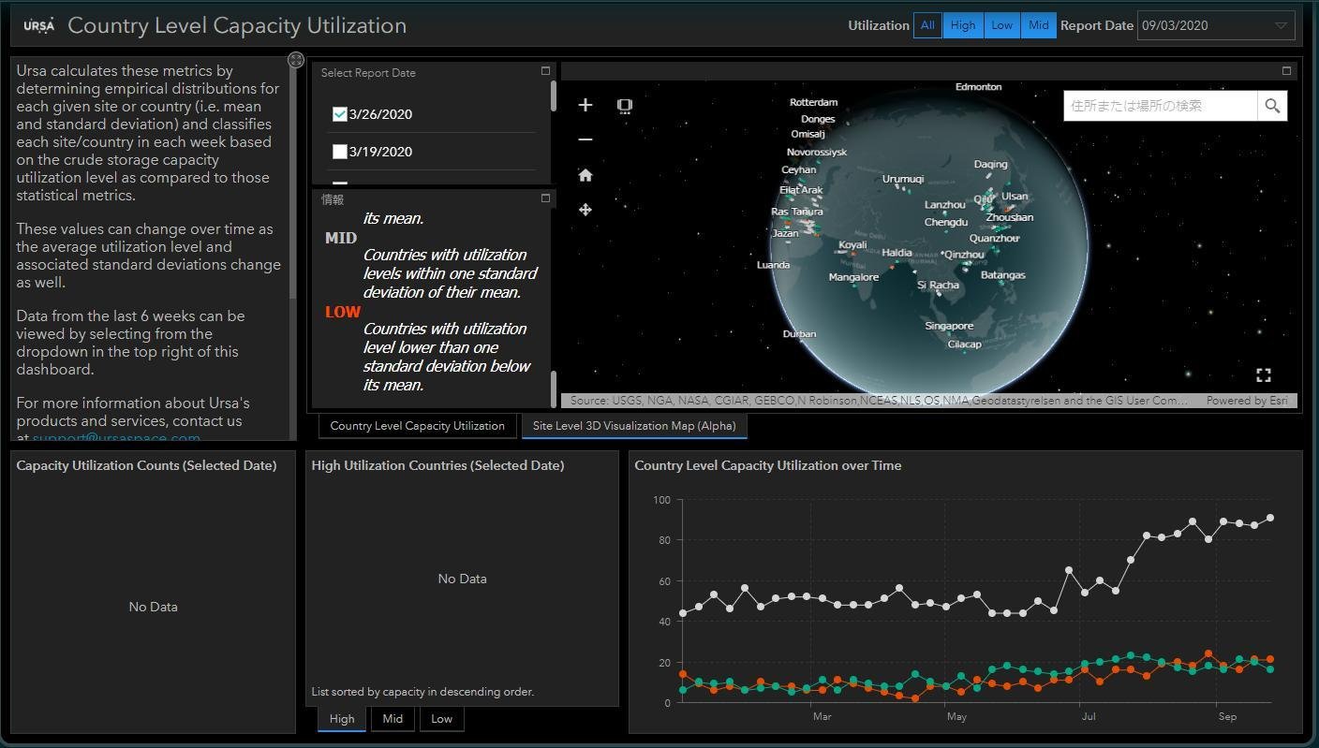The width and height of the screenshot is (1319, 748).
Task: Open the Low countries list tab
Action: pos(441,719)
